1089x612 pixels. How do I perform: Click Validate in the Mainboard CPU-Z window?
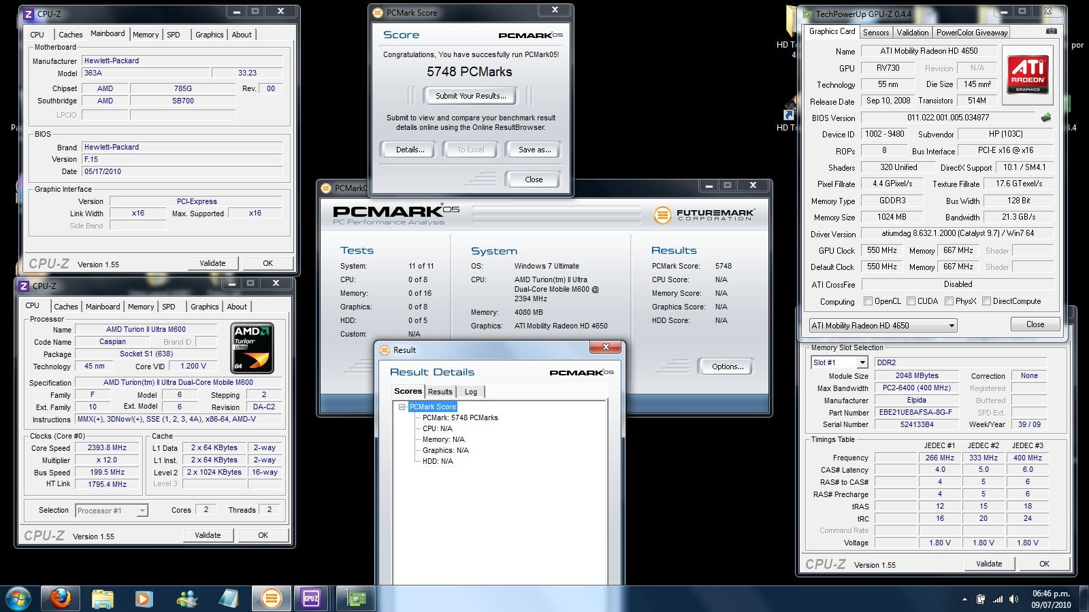pyautogui.click(x=212, y=263)
